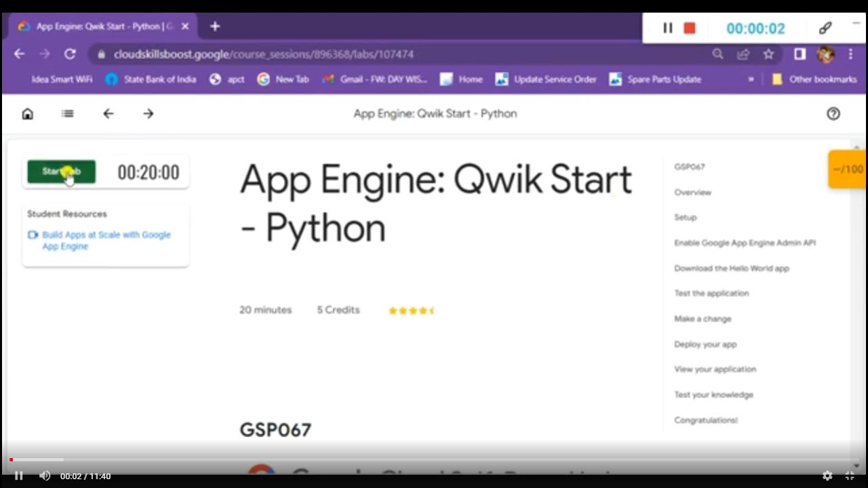Click the lab home icon
The image size is (868, 488).
point(27,114)
